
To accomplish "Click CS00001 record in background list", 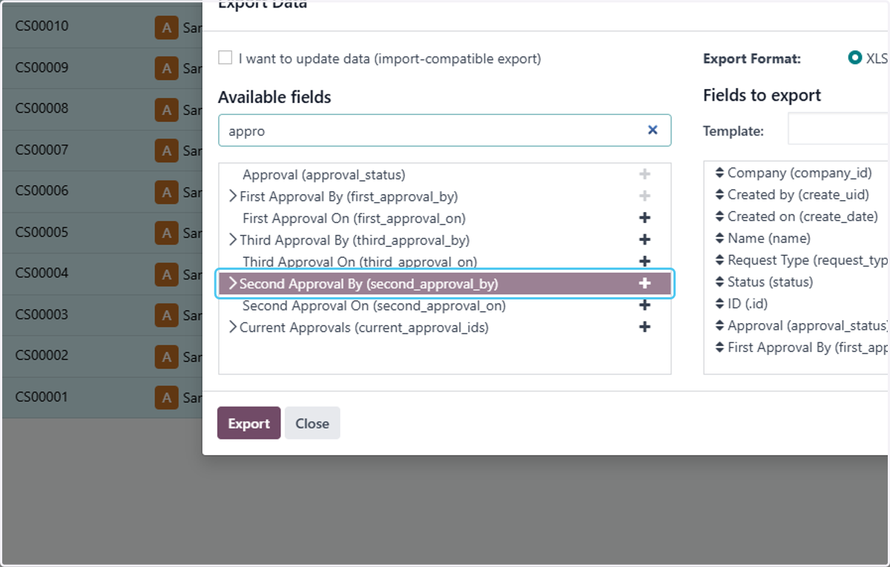I will click(x=42, y=397).
